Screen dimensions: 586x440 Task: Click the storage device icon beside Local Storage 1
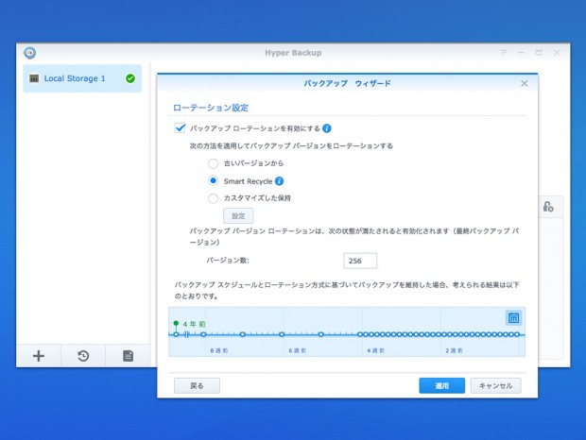click(x=34, y=78)
